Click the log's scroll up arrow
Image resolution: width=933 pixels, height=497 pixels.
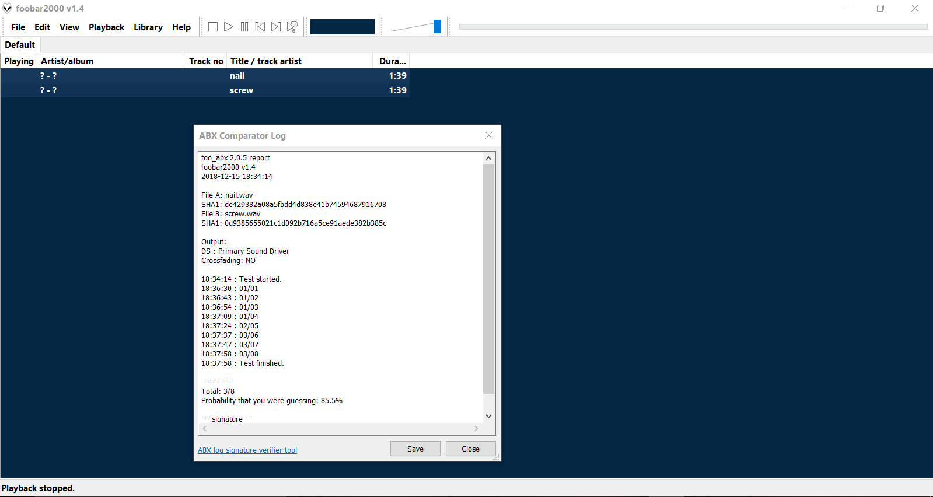point(489,158)
